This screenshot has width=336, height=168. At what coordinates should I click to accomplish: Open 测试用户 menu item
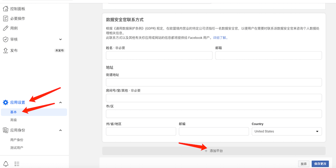(16, 148)
